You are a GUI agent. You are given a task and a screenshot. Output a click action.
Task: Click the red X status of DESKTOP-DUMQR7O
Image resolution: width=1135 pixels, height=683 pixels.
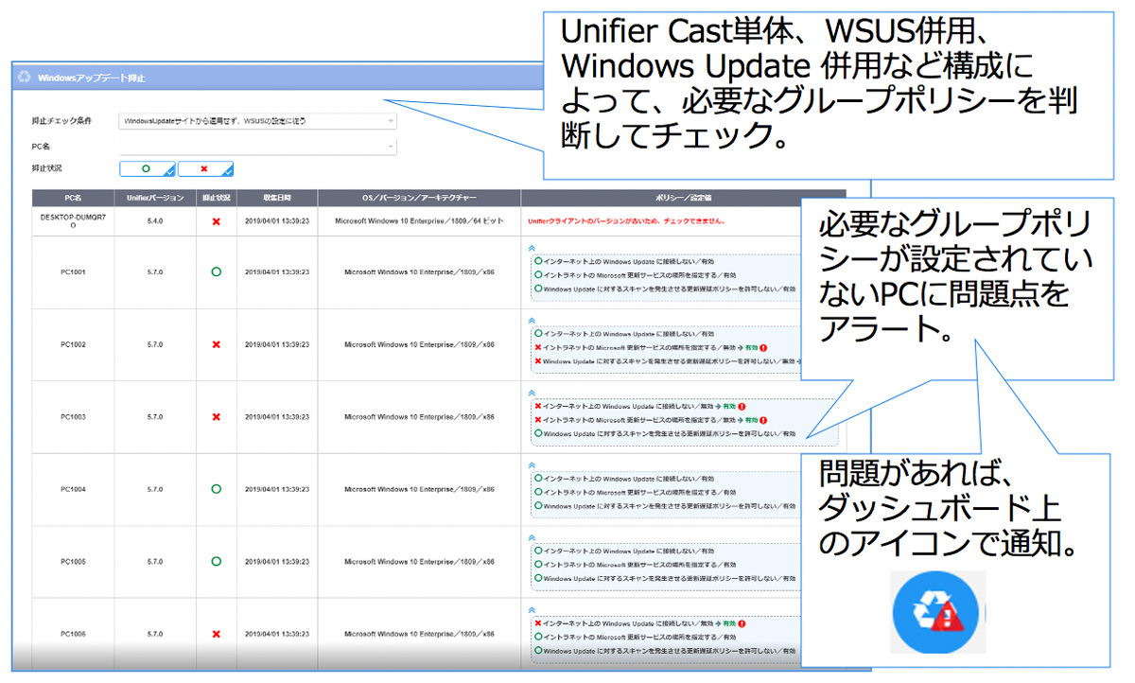216,221
